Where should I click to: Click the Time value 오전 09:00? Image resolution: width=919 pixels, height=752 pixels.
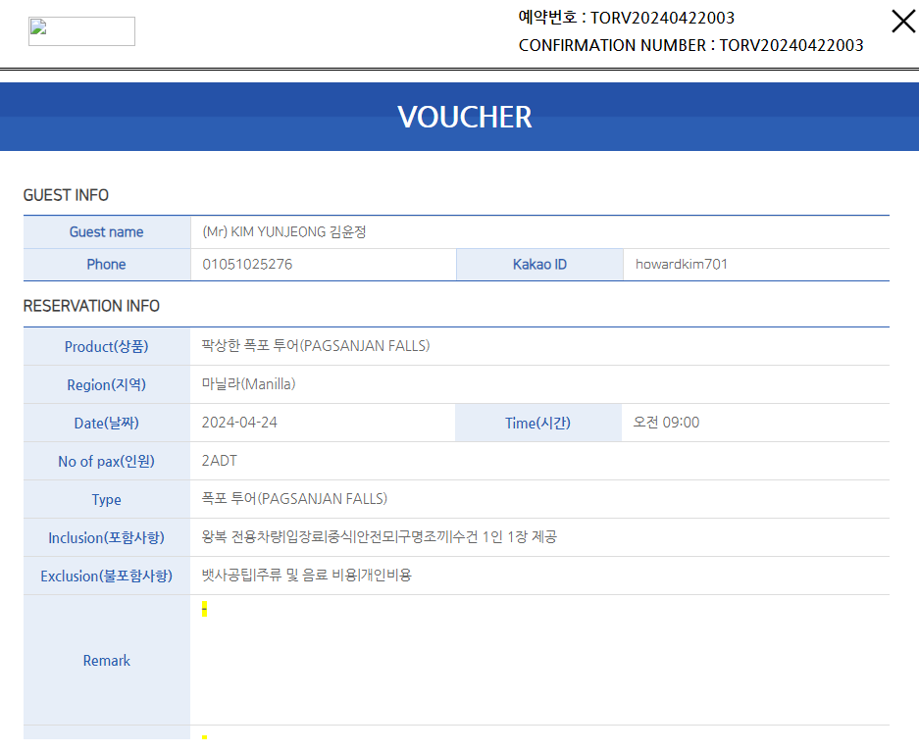click(x=666, y=423)
